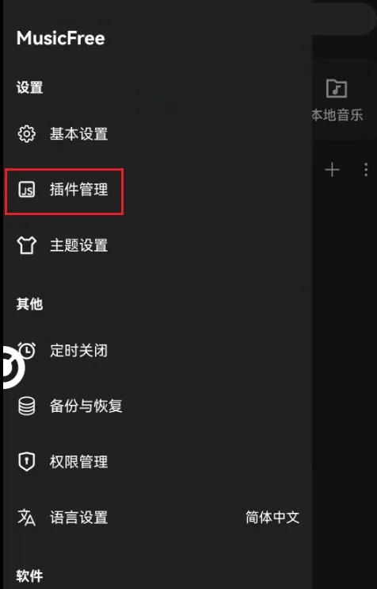This screenshot has height=589, width=377.
Task: Open 基本设置 menu entry
Action: [x=158, y=134]
